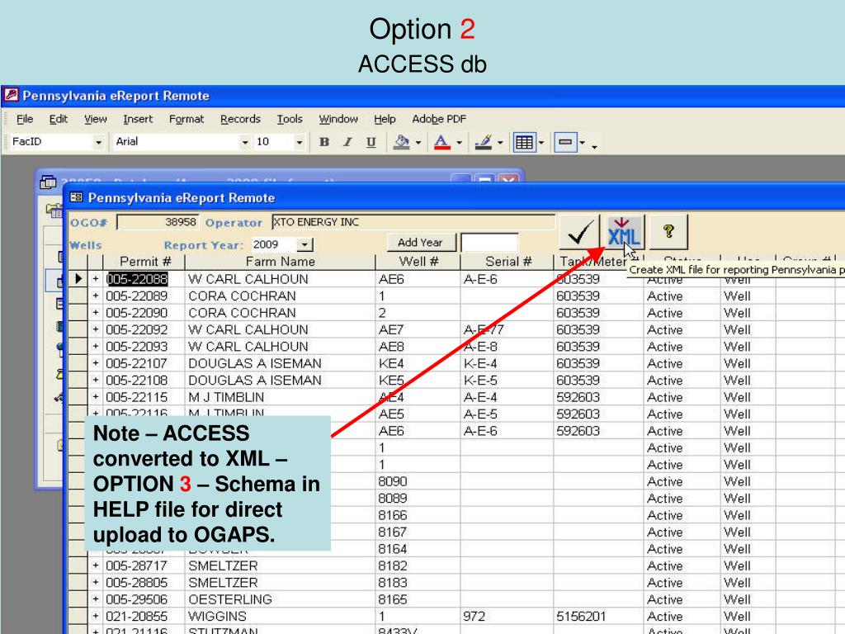Click the Font Color letter A icon

[442, 142]
